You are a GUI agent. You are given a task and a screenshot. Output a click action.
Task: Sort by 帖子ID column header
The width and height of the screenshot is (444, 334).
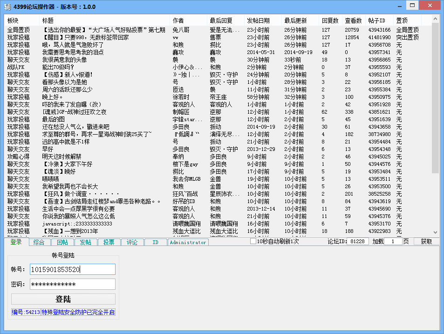[x=379, y=20]
